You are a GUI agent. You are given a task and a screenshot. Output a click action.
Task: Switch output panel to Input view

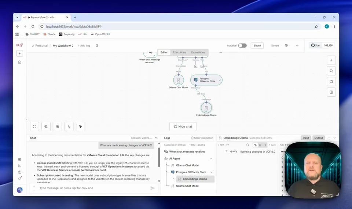pos(305,138)
